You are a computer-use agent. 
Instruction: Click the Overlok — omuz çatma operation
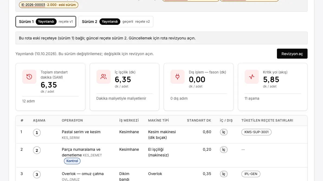pos(83,174)
